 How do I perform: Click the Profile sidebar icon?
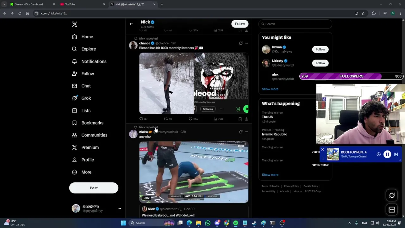click(74, 160)
